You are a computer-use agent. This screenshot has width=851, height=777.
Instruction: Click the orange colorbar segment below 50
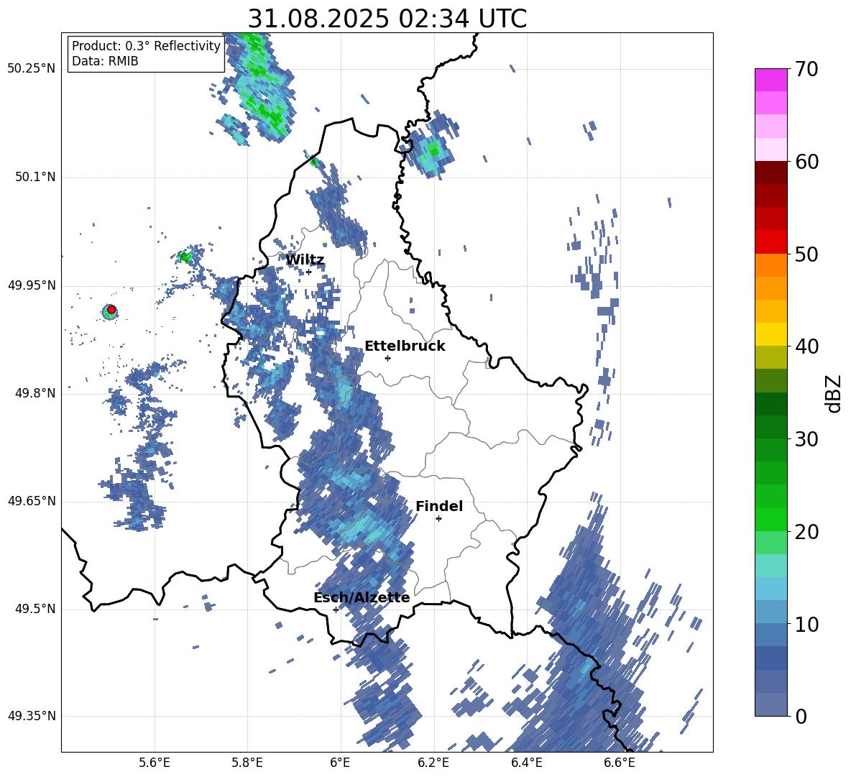770,265
